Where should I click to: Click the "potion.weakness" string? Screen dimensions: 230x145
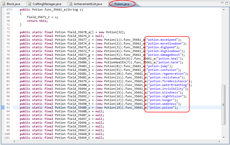[163, 104]
